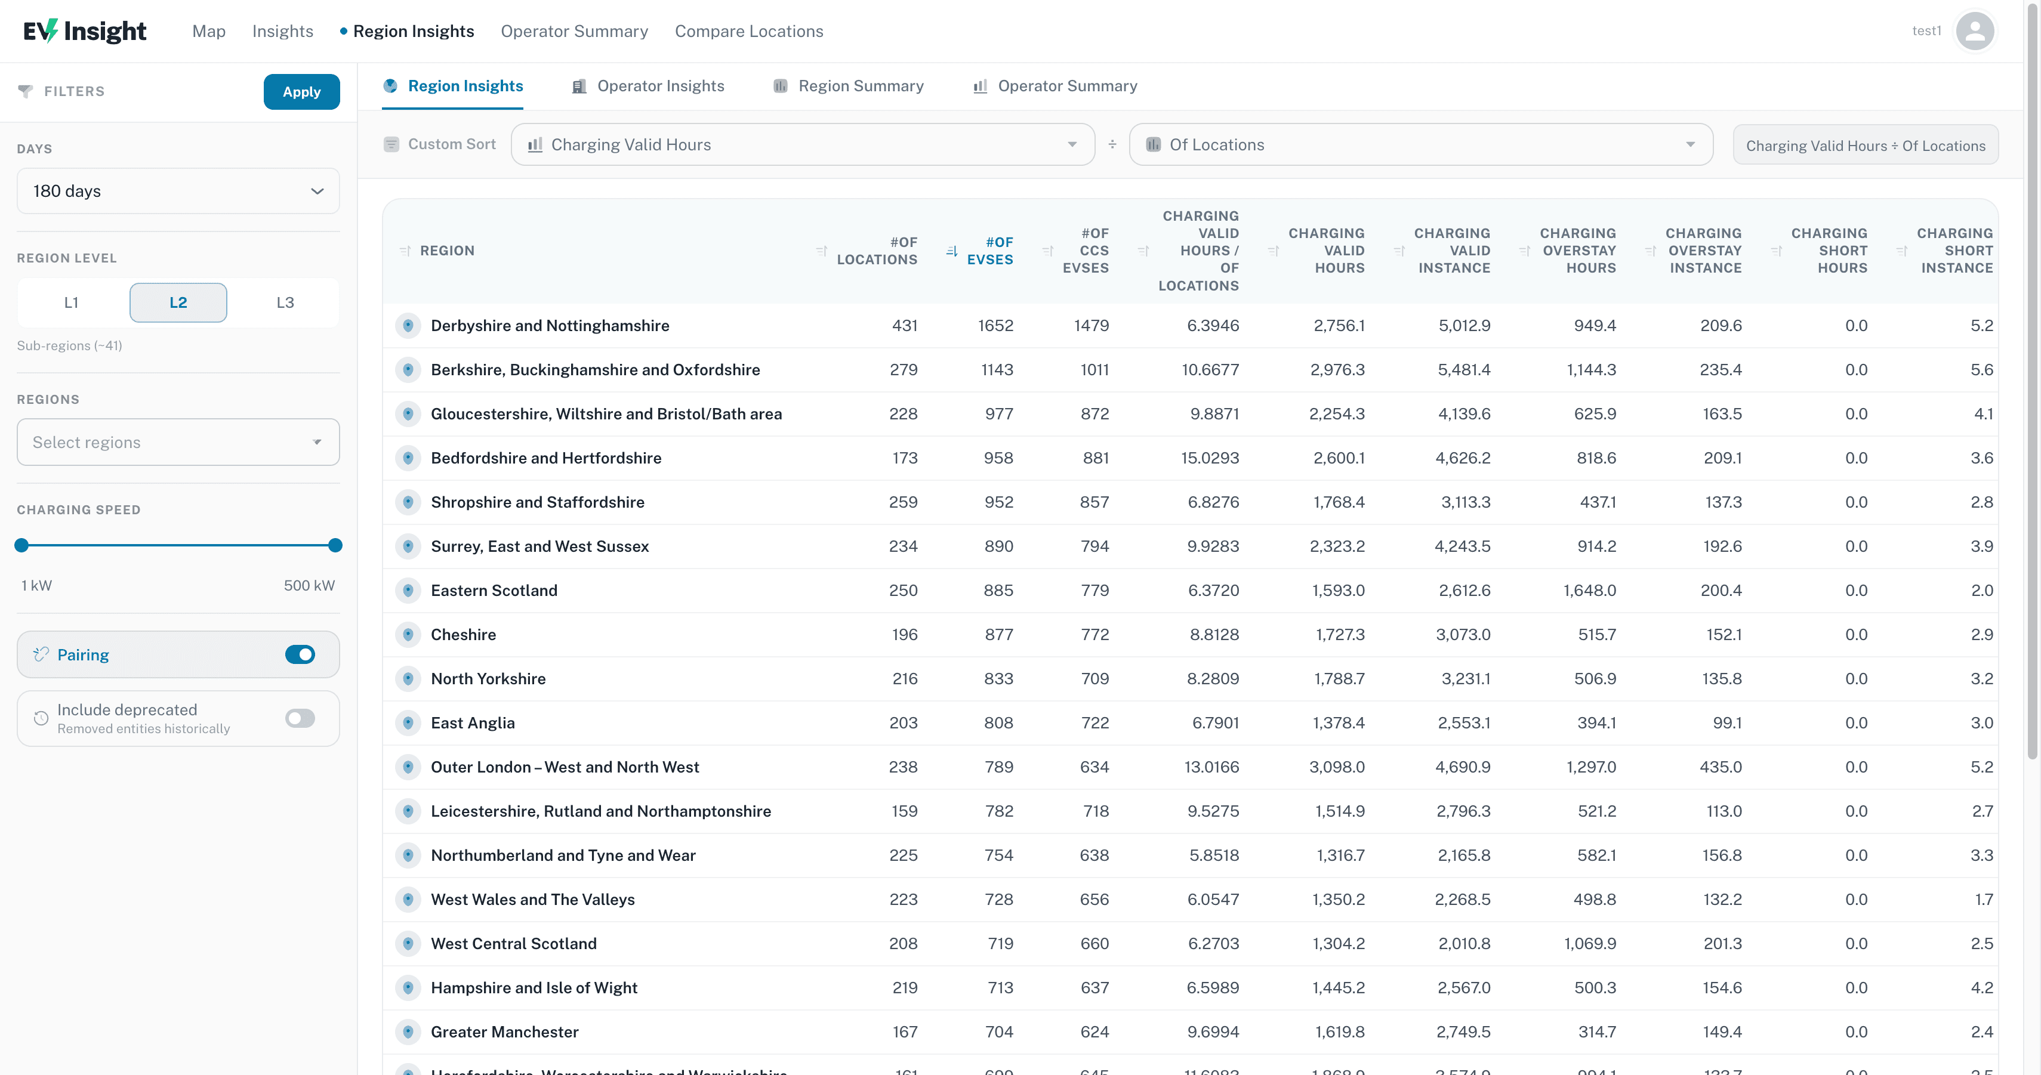Select region level L2
The image size is (2041, 1075).
tap(178, 302)
